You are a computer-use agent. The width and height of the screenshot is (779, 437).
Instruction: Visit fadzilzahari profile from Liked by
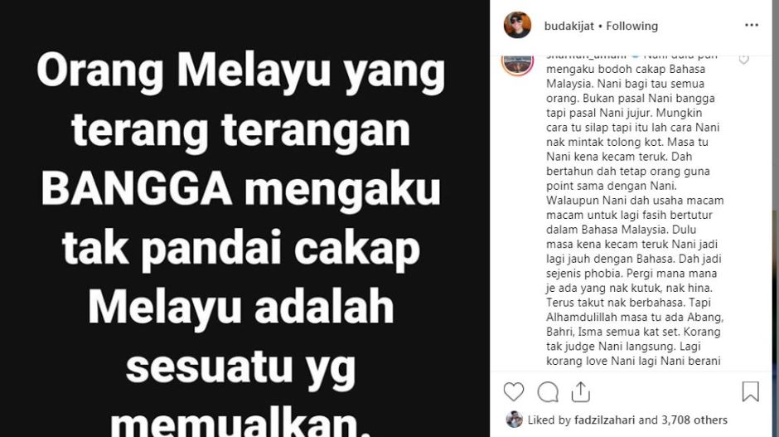tap(605, 420)
